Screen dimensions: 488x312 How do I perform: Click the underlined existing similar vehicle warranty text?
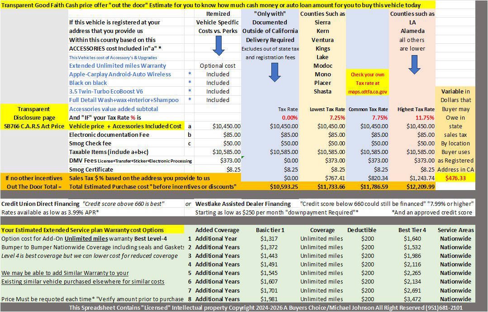click(83, 282)
